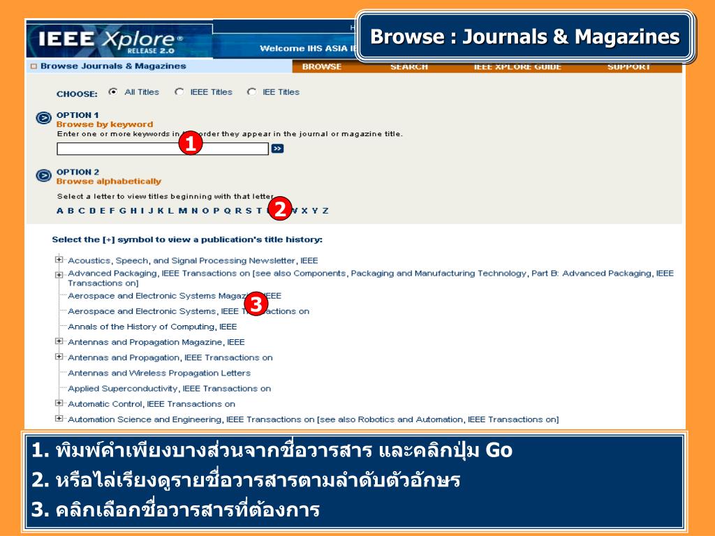Select the IEE Titles radio button
715x536 pixels.
click(251, 91)
